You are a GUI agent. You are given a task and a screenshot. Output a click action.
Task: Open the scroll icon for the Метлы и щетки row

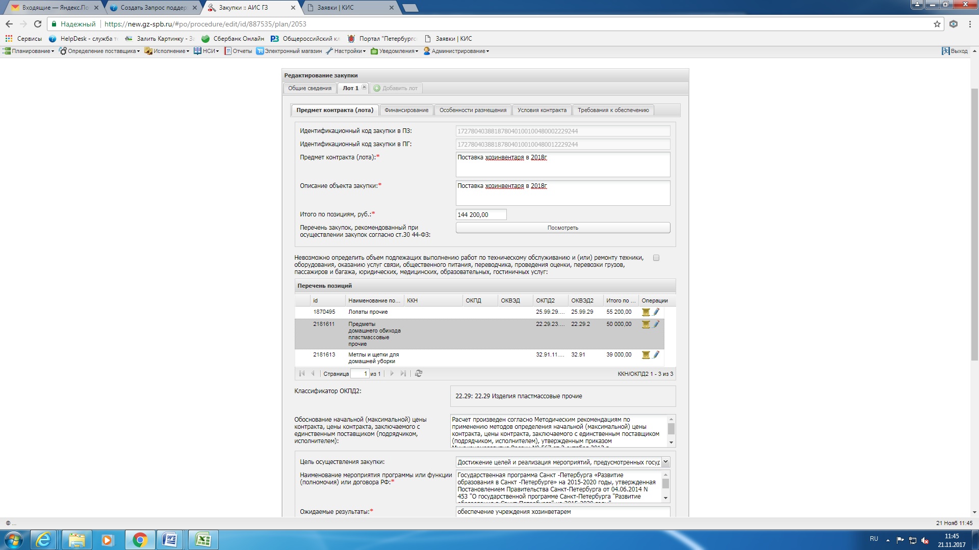pos(646,355)
